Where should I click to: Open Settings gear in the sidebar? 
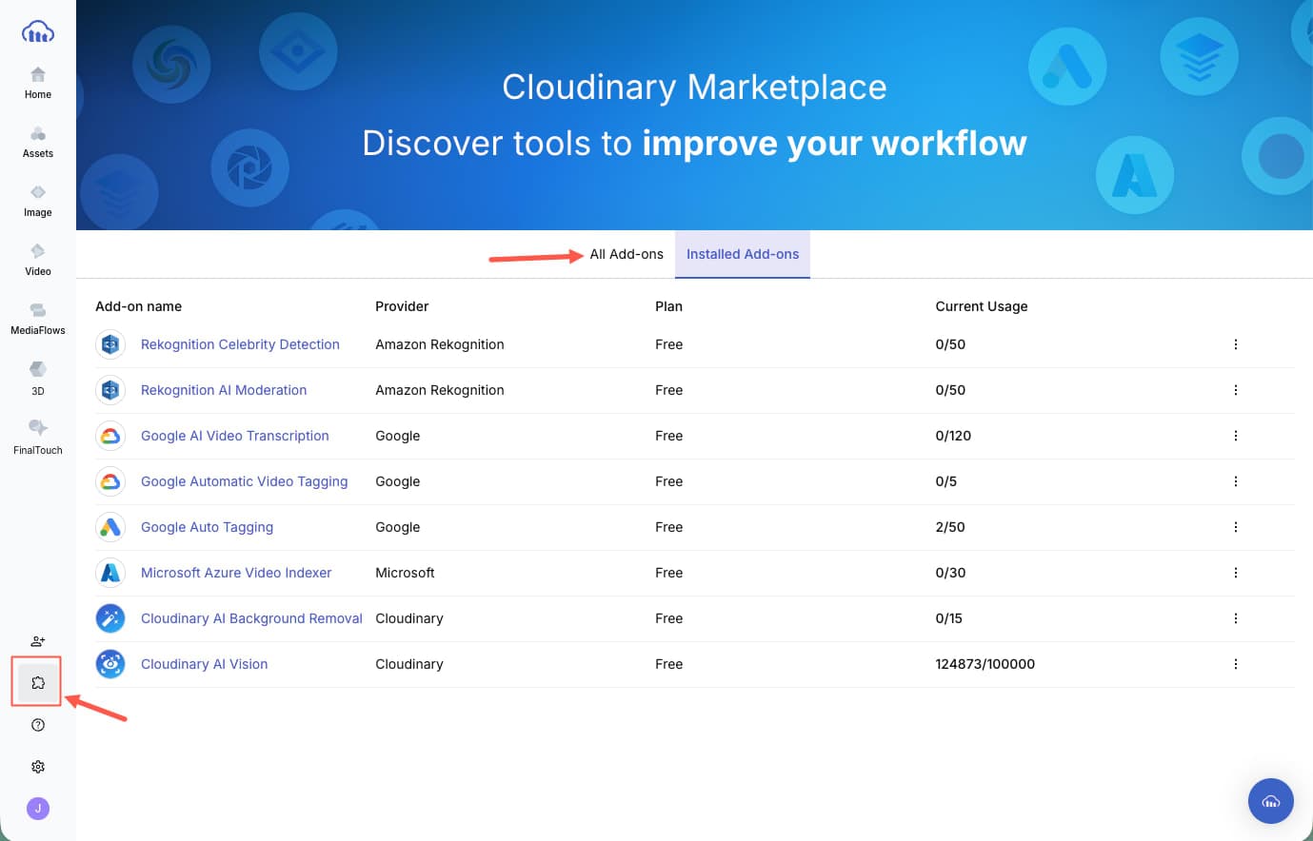pos(38,767)
